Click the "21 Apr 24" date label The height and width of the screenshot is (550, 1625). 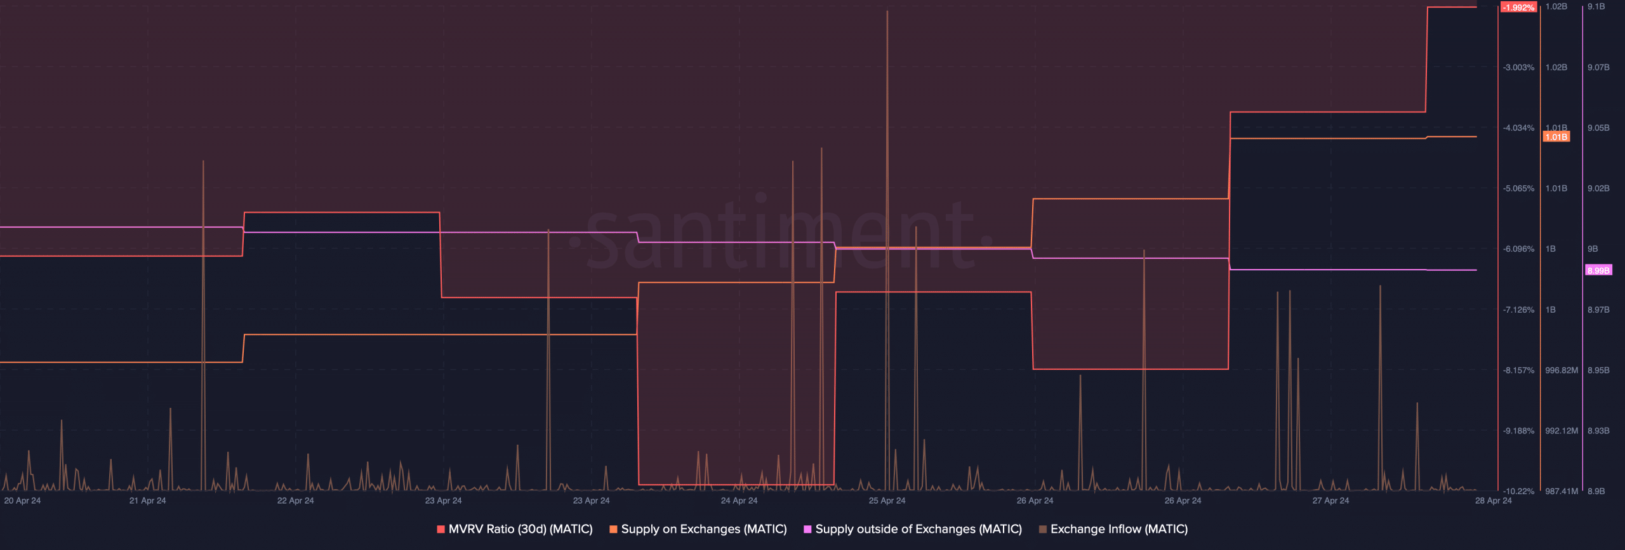[147, 501]
